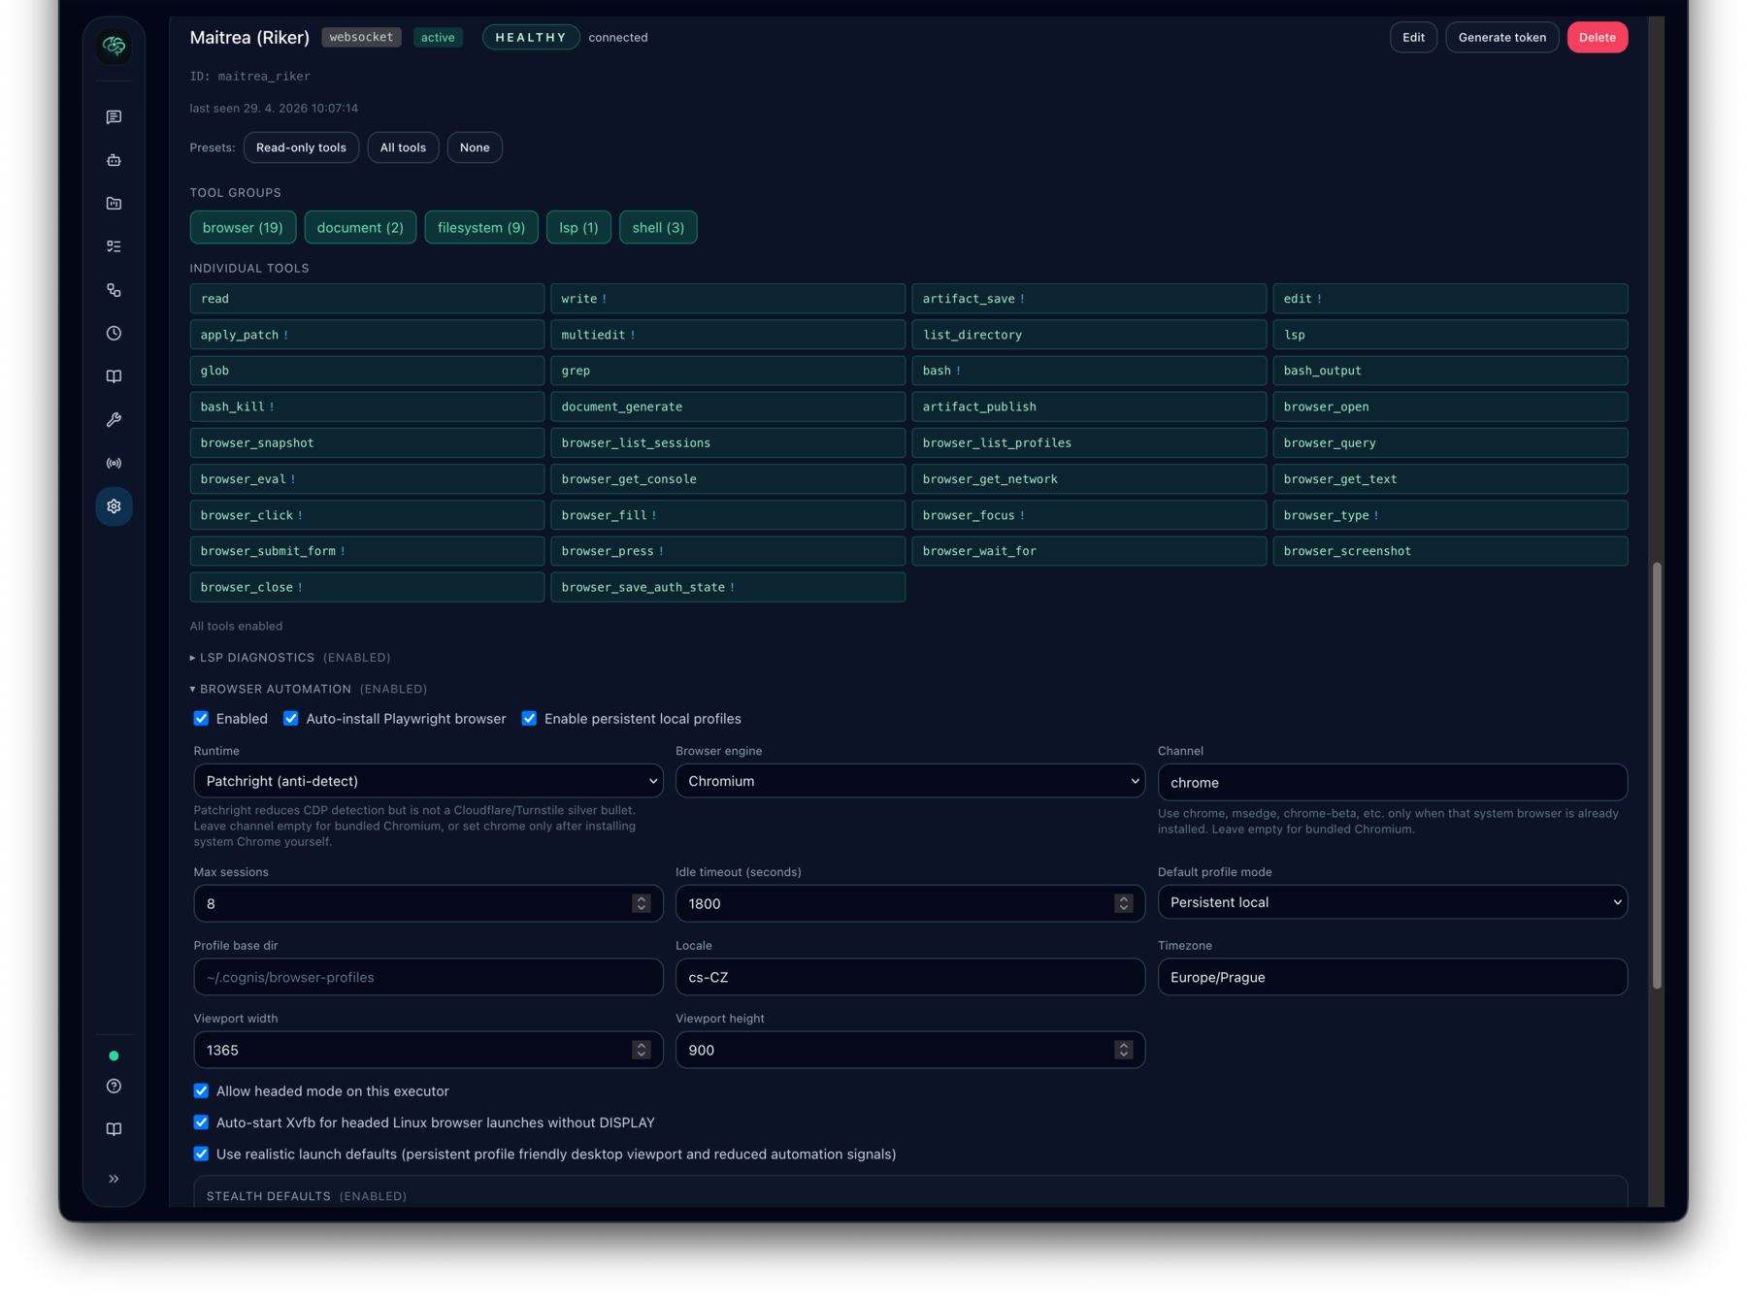Click the active status tag

coord(438,37)
